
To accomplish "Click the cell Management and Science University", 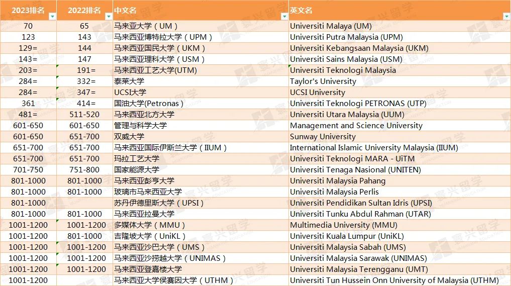I will pyautogui.click(x=400, y=126).
